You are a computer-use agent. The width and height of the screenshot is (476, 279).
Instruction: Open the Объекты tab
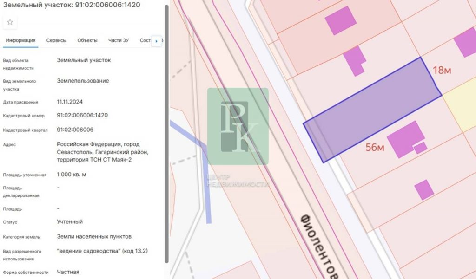pyautogui.click(x=87, y=40)
